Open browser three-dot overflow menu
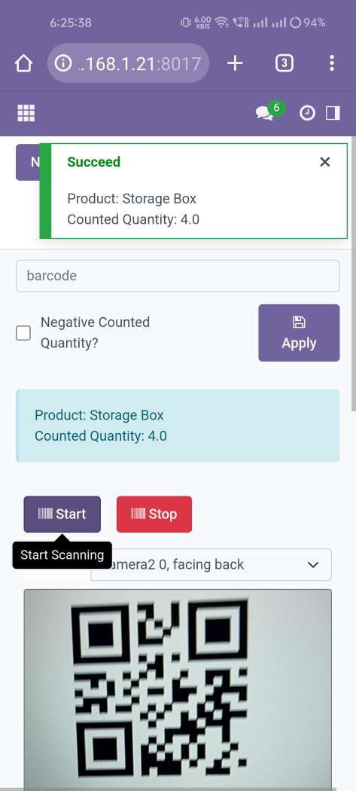The height and width of the screenshot is (791, 356). (x=331, y=63)
